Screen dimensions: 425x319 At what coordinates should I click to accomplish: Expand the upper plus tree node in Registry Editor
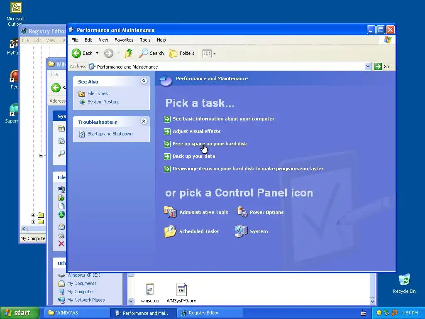point(33,216)
